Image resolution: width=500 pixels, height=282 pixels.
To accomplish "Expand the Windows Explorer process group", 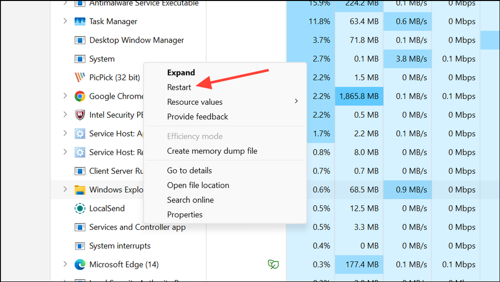I will (65, 189).
